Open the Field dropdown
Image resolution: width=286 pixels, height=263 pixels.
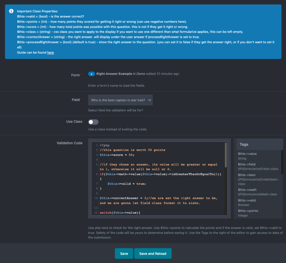pos(121,100)
